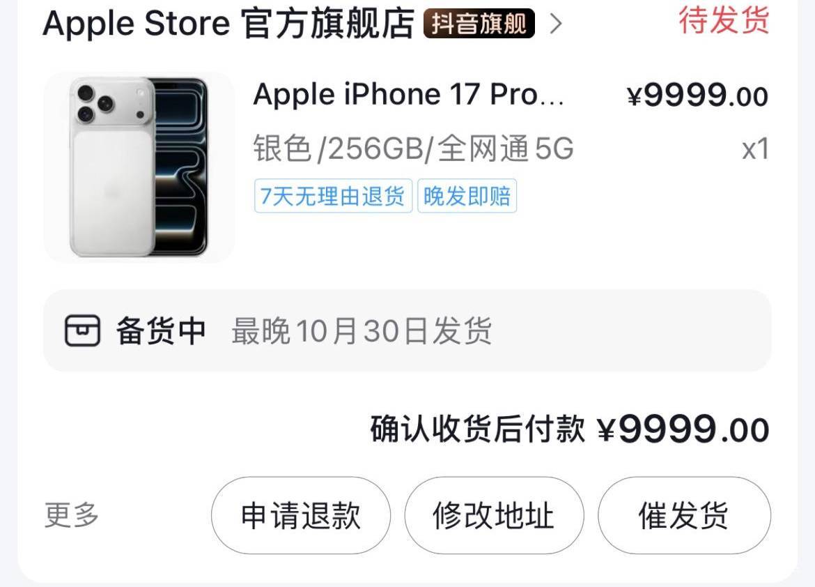This screenshot has height=587, width=815.
Task: Tap the 7天无理由退货 service tag
Action: pyautogui.click(x=333, y=196)
